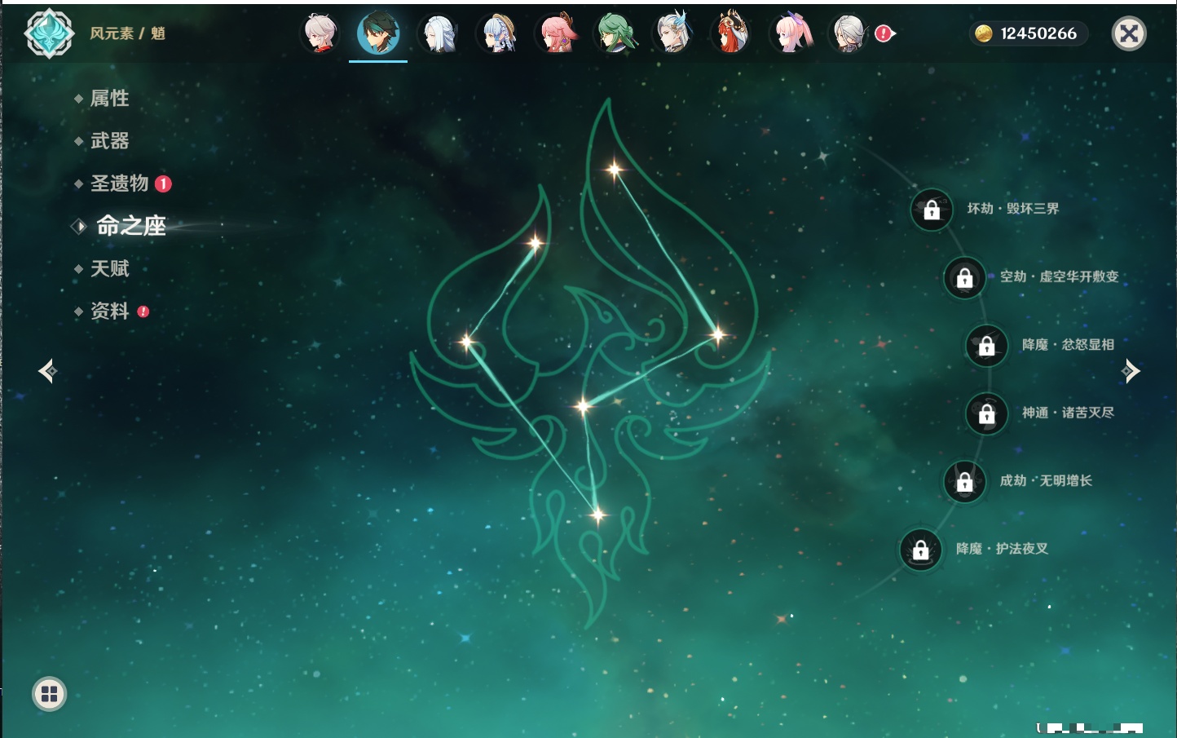Click the 12450266 Mora amount
The width and height of the screenshot is (1177, 738).
[1038, 33]
